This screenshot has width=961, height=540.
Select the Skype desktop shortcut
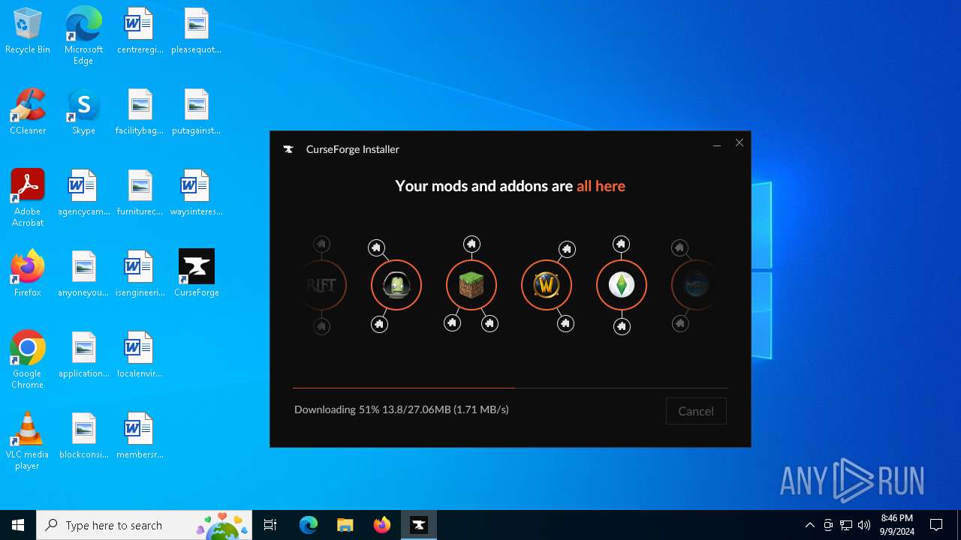[x=83, y=112]
